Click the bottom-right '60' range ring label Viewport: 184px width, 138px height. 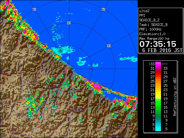(x=103, y=129)
